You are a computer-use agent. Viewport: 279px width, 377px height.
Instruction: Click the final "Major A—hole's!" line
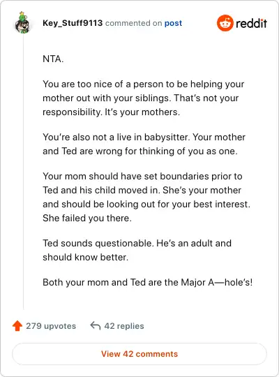(148, 282)
